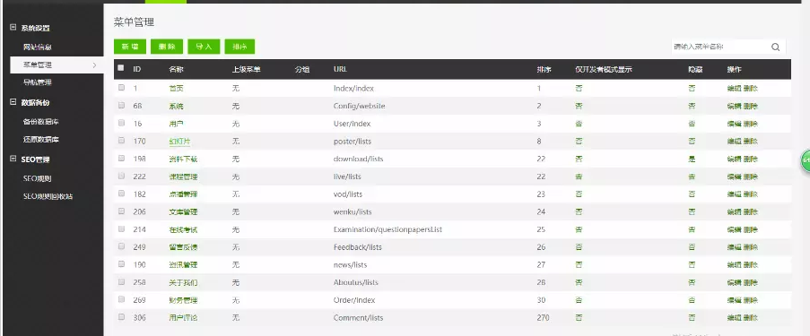Open the 幻灯片 menu name link
This screenshot has width=810, height=336.
tap(179, 142)
